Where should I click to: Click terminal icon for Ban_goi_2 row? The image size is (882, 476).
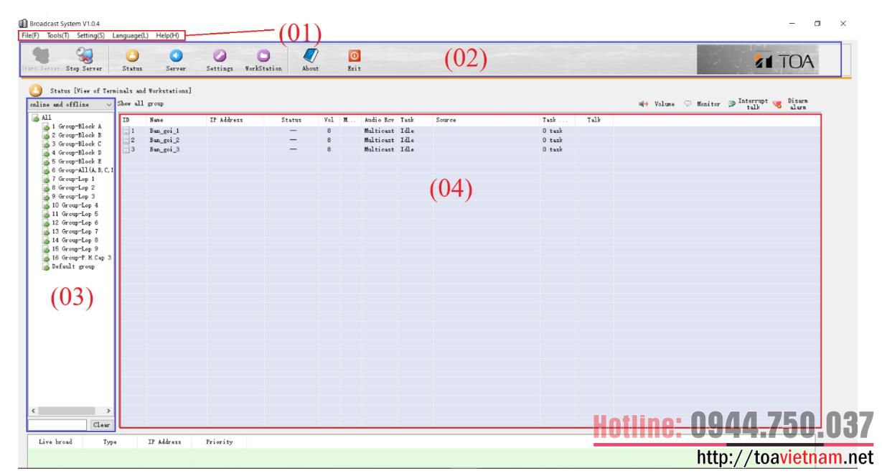(126, 140)
